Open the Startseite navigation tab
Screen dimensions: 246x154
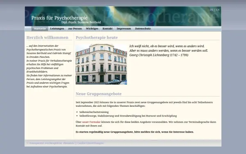click(x=40, y=29)
